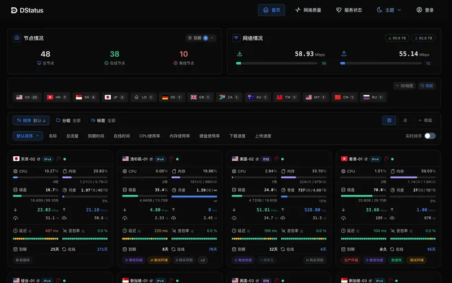Viewport: 452px width, 283px height.
Task: Sort by 到期时间
Action: point(96,136)
